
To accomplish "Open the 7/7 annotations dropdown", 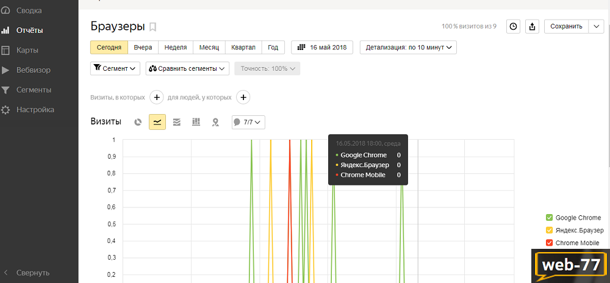I will point(248,122).
